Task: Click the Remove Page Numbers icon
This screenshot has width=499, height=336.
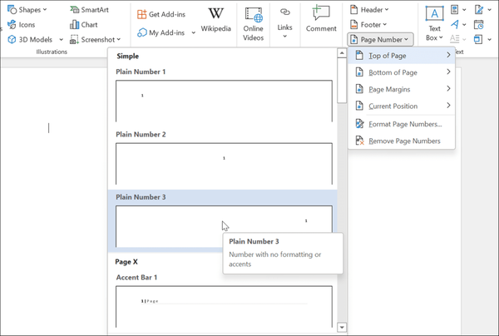Action: 359,141
